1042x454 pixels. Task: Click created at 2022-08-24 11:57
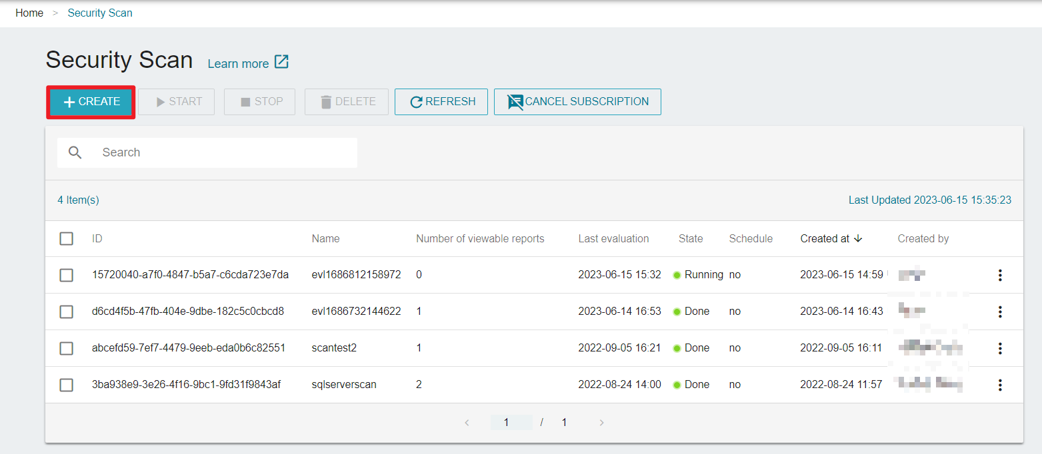[x=841, y=385]
